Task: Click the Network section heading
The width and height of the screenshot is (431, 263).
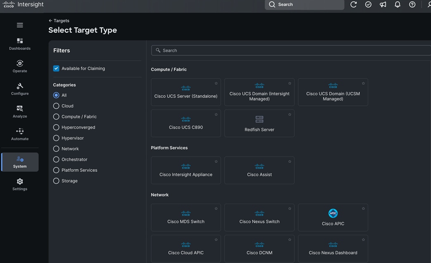Action: [160, 195]
